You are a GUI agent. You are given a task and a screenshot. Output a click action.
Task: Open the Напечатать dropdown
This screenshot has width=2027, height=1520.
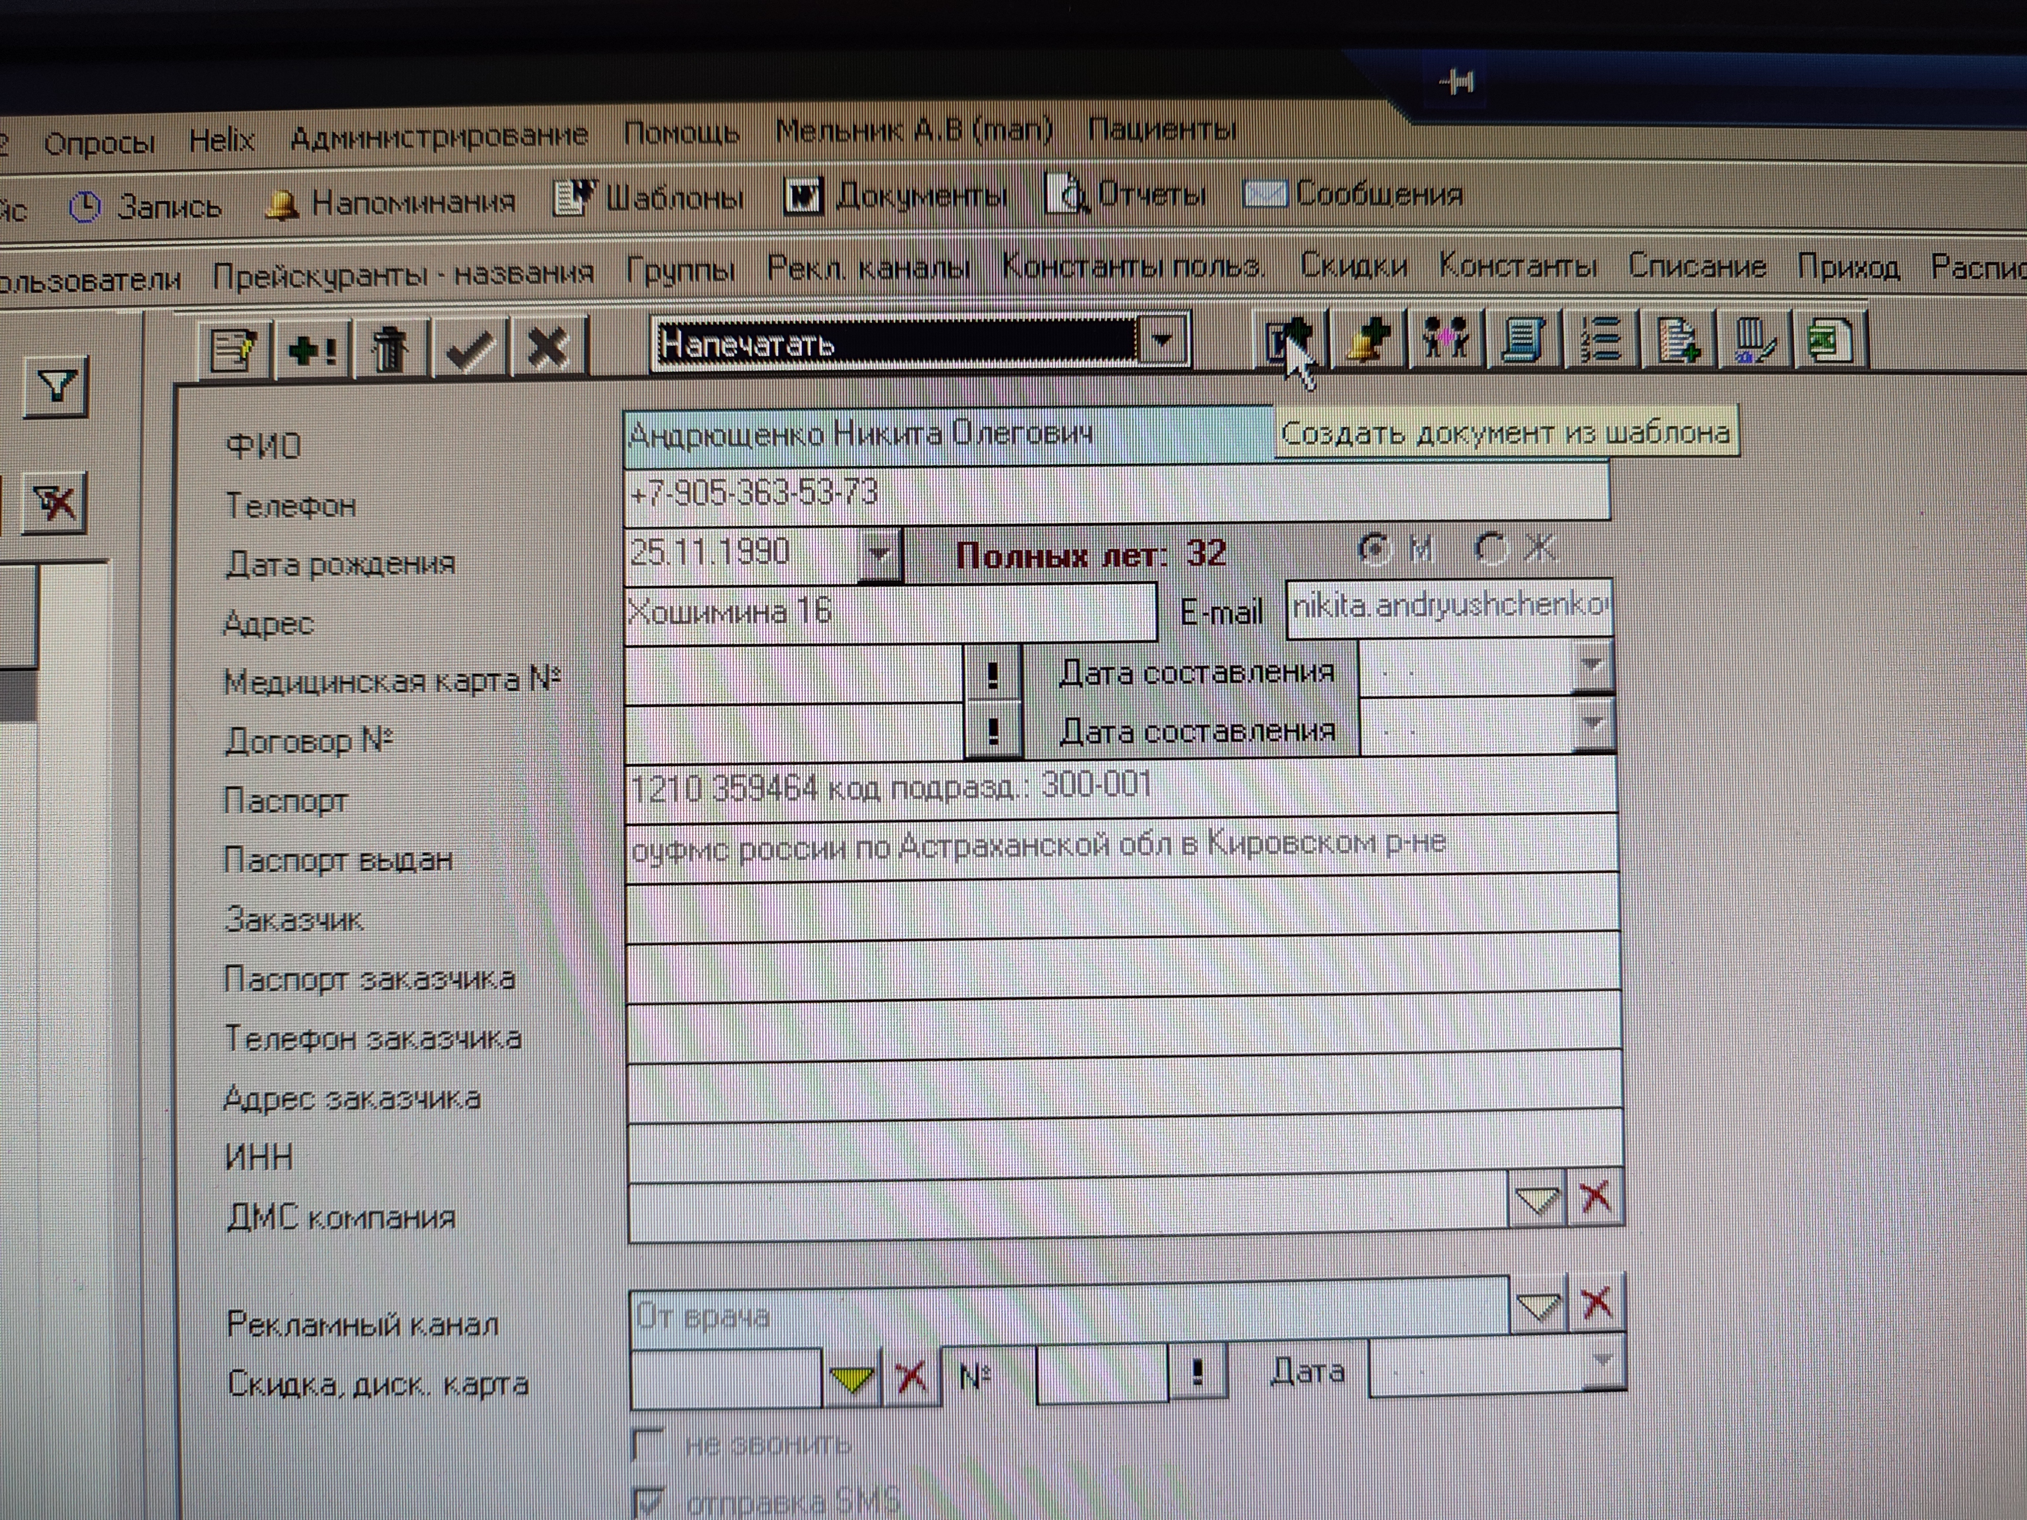(x=1162, y=342)
